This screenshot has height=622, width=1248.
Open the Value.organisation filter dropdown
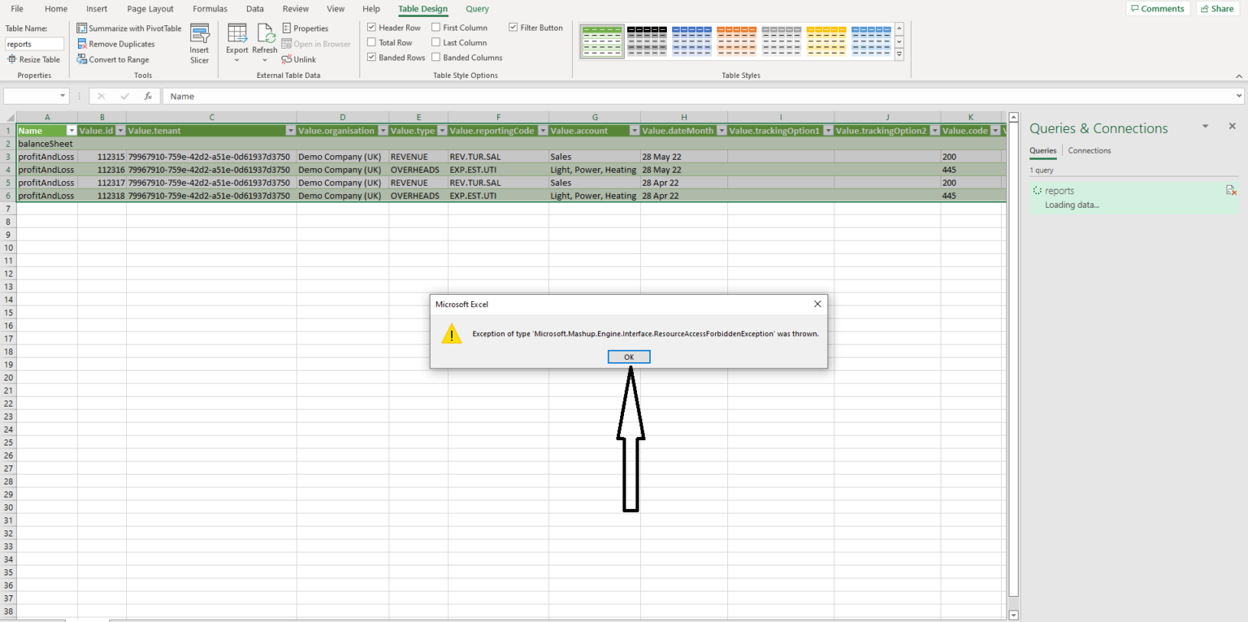[x=383, y=131]
